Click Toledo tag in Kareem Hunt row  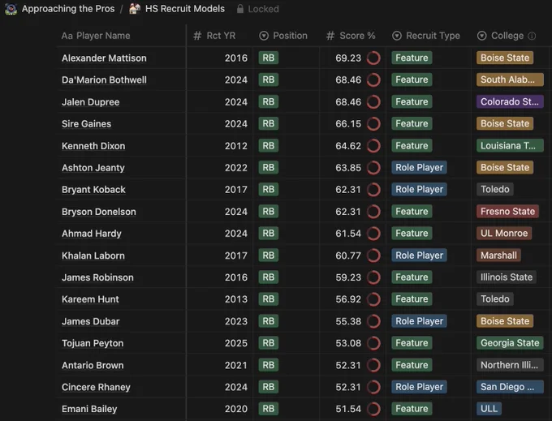pos(494,299)
